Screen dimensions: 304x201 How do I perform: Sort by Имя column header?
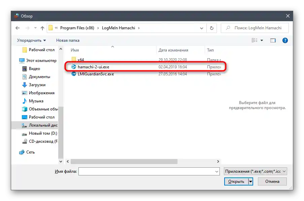click(x=75, y=50)
